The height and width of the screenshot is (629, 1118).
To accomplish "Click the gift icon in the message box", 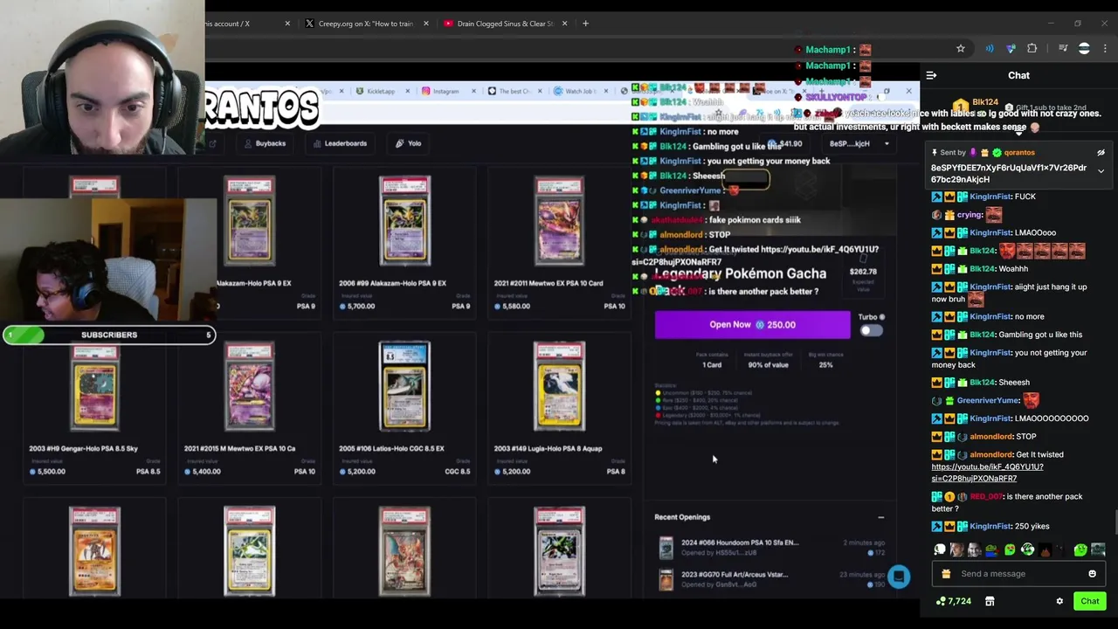I will pyautogui.click(x=946, y=574).
